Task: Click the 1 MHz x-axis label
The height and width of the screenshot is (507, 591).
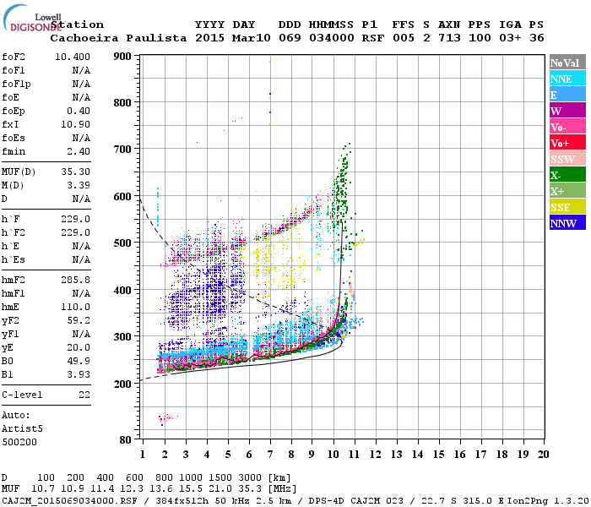Action: click(x=143, y=455)
